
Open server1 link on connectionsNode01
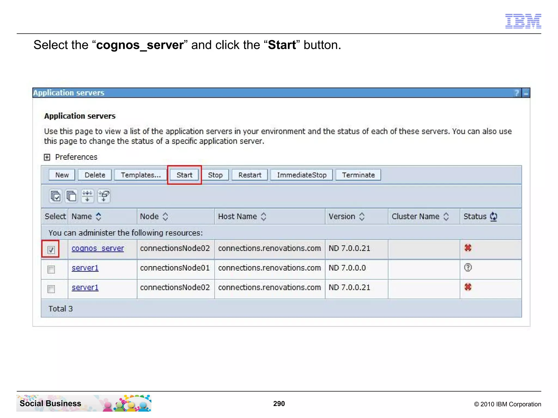click(85, 268)
